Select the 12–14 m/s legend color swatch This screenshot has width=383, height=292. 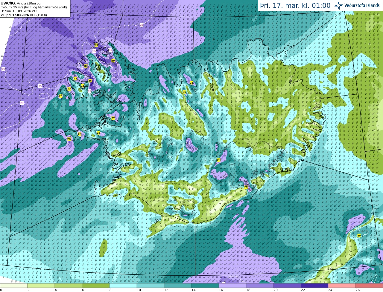(x=178, y=285)
